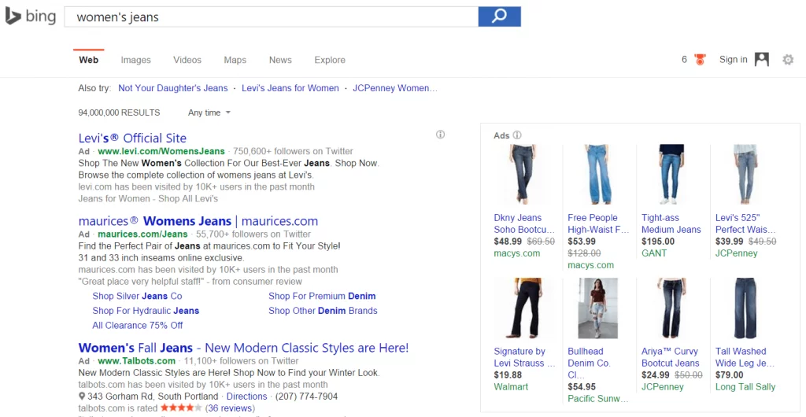Image resolution: width=806 pixels, height=417 pixels.
Task: Try Not Your Daughter's Jeans suggestion
Action: (172, 88)
